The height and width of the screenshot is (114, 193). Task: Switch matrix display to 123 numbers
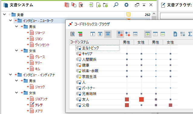(x=135, y=34)
